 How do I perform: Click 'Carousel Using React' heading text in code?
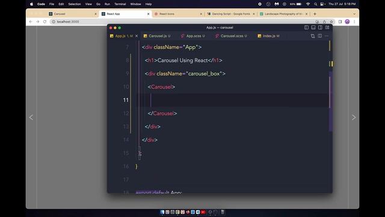click(x=182, y=60)
